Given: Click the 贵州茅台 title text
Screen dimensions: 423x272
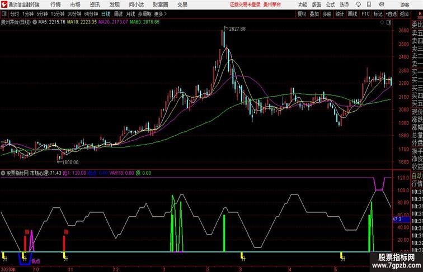Looking at the screenshot, I should pos(272,4).
